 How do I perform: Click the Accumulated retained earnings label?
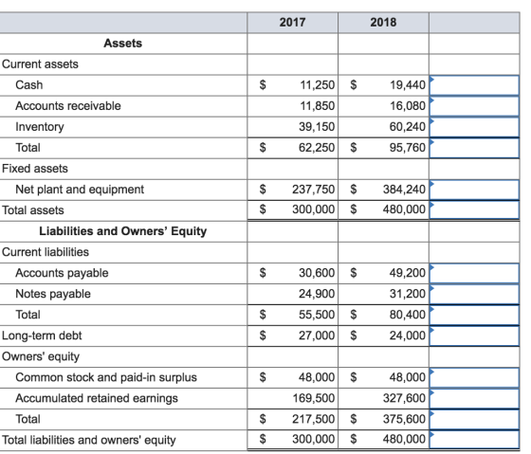point(97,398)
